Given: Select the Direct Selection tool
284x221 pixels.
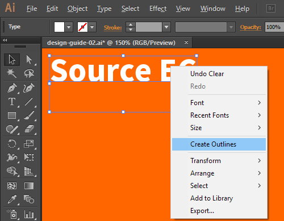Looking at the screenshot, I should (x=29, y=60).
